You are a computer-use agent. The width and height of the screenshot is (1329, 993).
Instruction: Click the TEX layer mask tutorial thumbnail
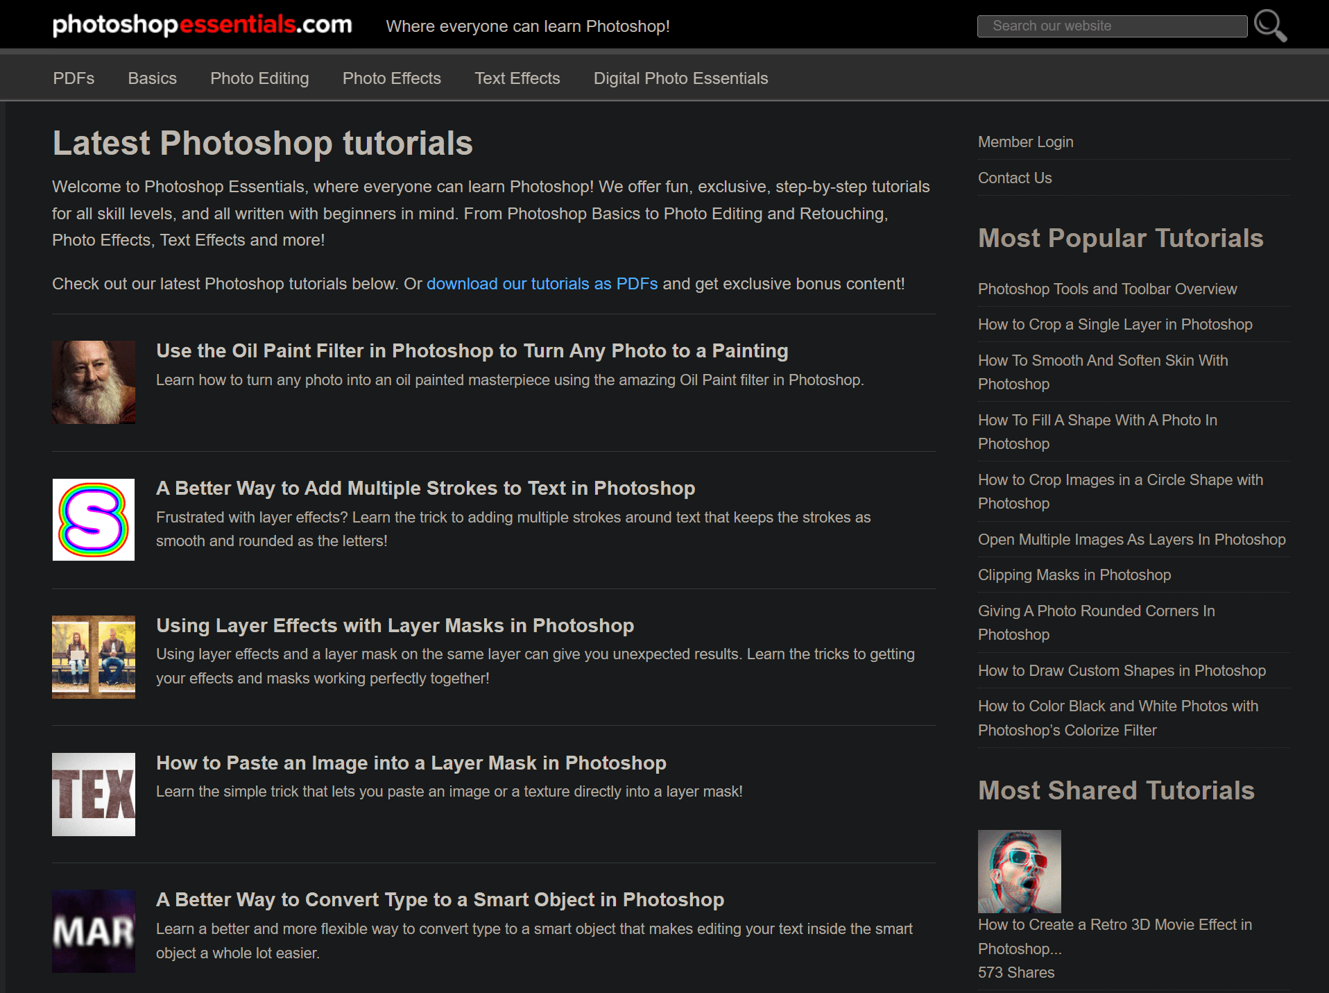94,794
